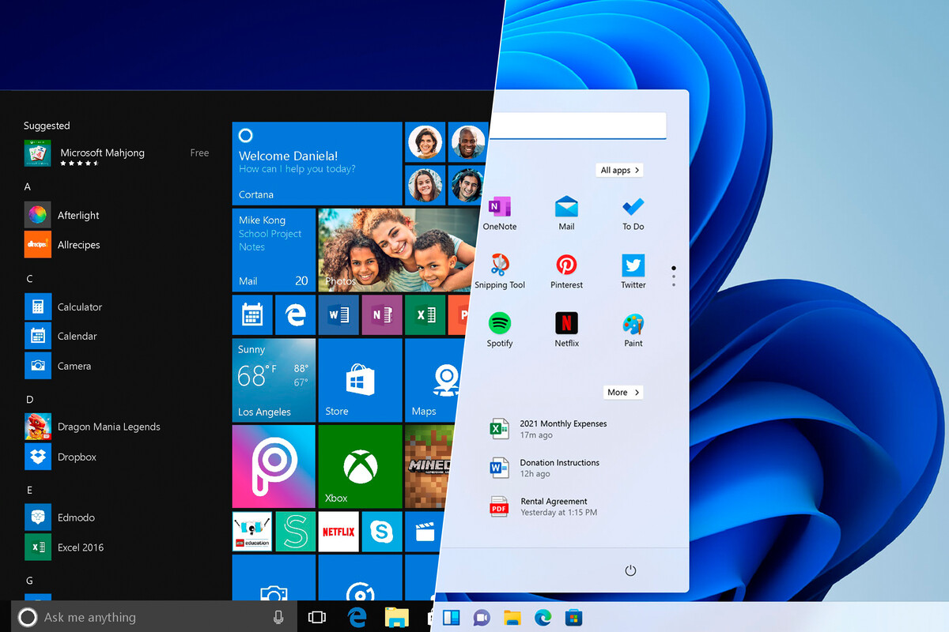Open the Rental Agreement PDF
The height and width of the screenshot is (632, 949).
coord(553,506)
